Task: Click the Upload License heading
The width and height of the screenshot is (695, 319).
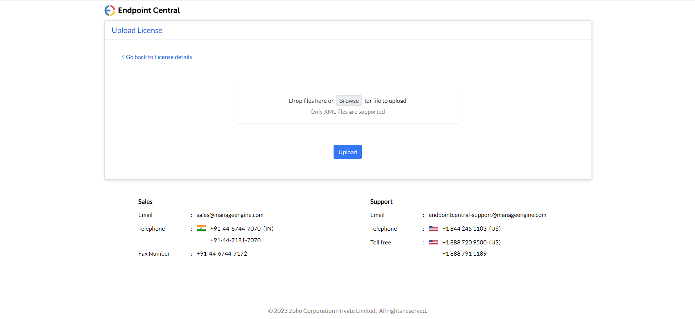Action: click(x=137, y=30)
